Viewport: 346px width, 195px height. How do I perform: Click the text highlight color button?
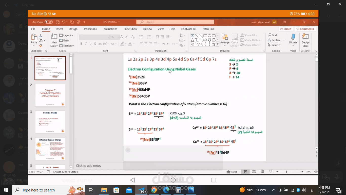[122, 44]
